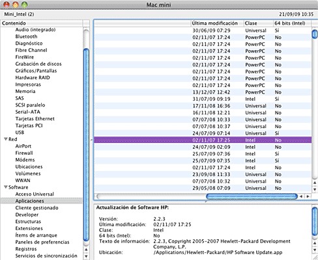Viewport: 318px width, 260px height.
Task: Select SAS in the sidebar
Action: [20, 98]
